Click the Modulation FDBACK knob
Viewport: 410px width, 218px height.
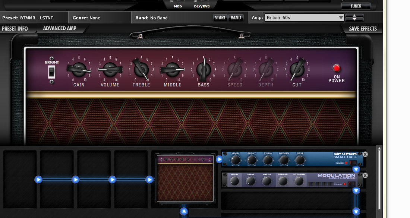[283, 181]
